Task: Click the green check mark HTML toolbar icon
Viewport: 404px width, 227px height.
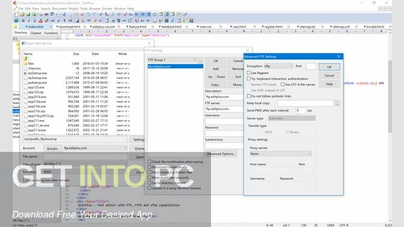Action: click(x=161, y=20)
